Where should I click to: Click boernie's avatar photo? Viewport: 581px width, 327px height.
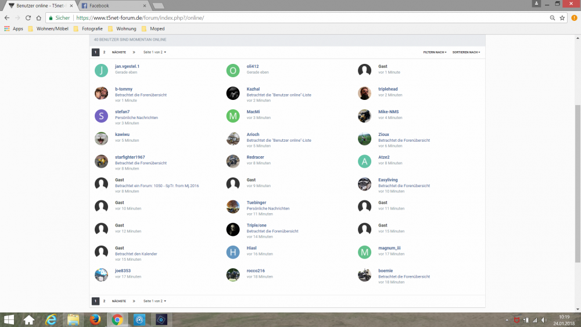[365, 275]
